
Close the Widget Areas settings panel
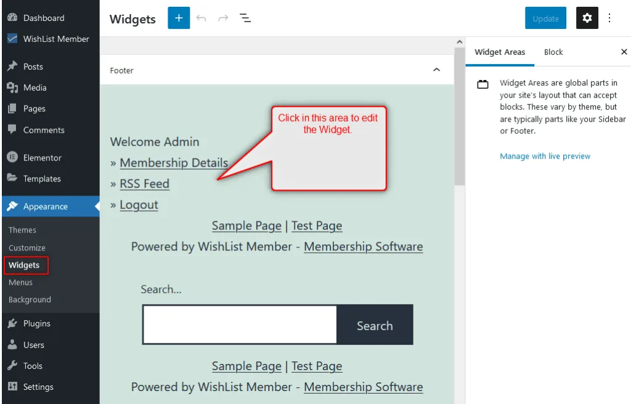tap(624, 52)
